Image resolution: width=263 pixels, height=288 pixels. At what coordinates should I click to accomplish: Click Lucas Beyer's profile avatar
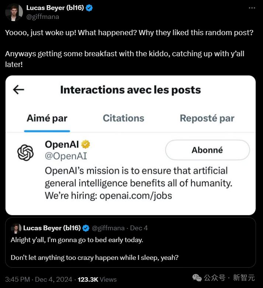pos(14,12)
